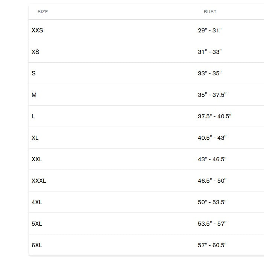Select the XS size row label
Screen dimensions: 264x257
point(35,52)
